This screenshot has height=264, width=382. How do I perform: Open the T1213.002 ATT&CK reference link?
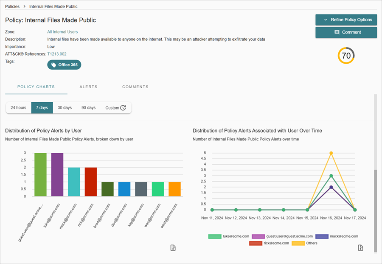56,54
